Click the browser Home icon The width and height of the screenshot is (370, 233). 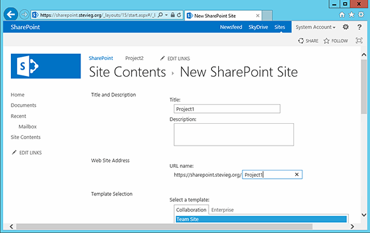pos(342,15)
